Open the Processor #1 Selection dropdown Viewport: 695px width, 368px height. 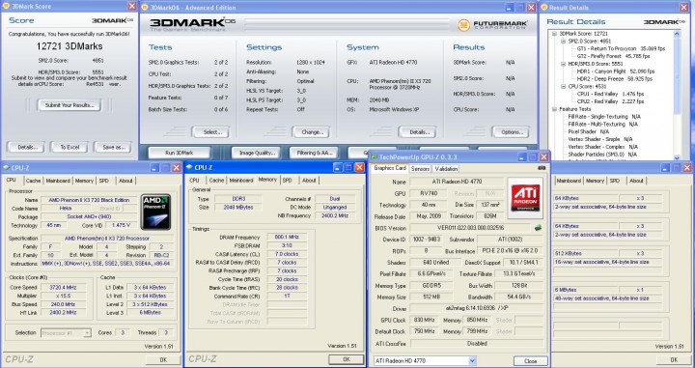87,332
